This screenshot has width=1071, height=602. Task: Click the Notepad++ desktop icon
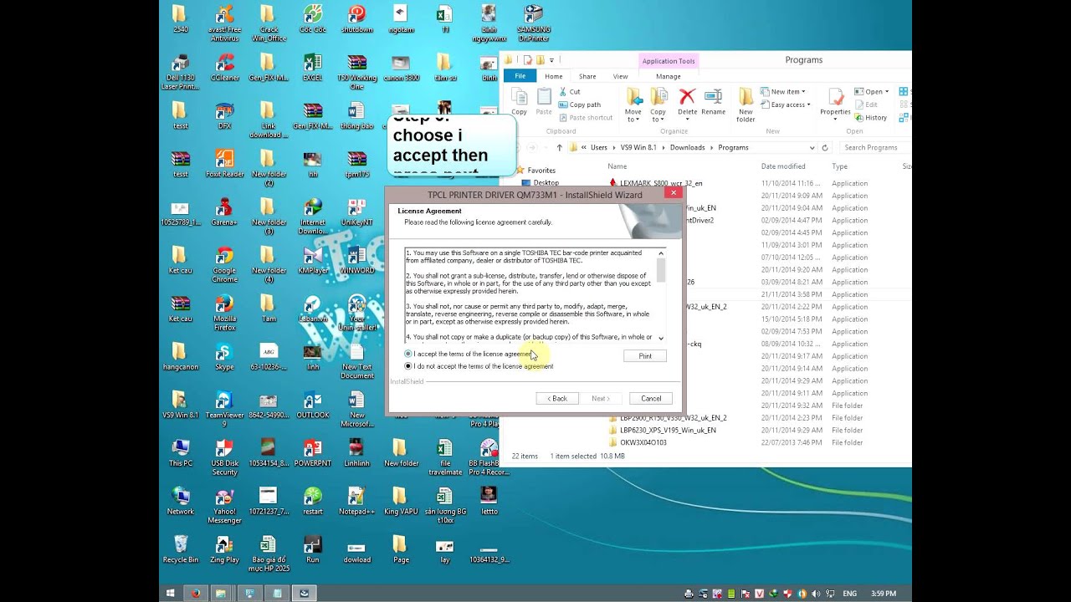pyautogui.click(x=357, y=502)
